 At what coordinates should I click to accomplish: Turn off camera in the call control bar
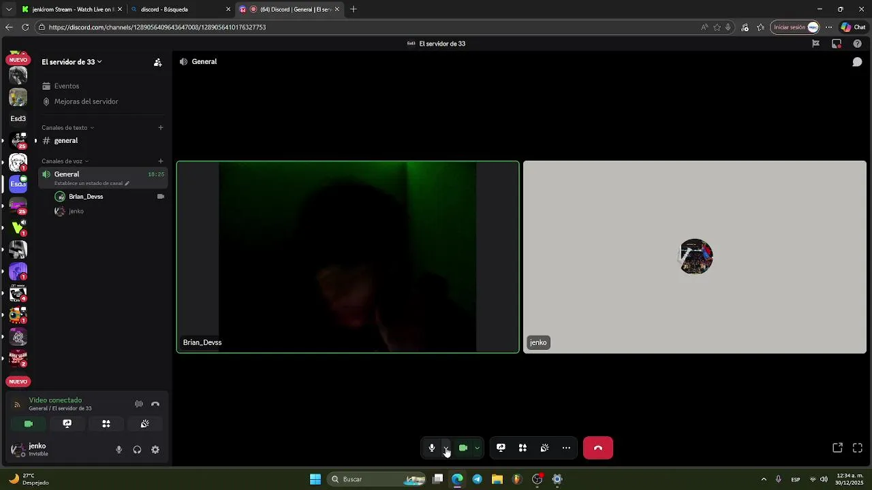coord(463,448)
